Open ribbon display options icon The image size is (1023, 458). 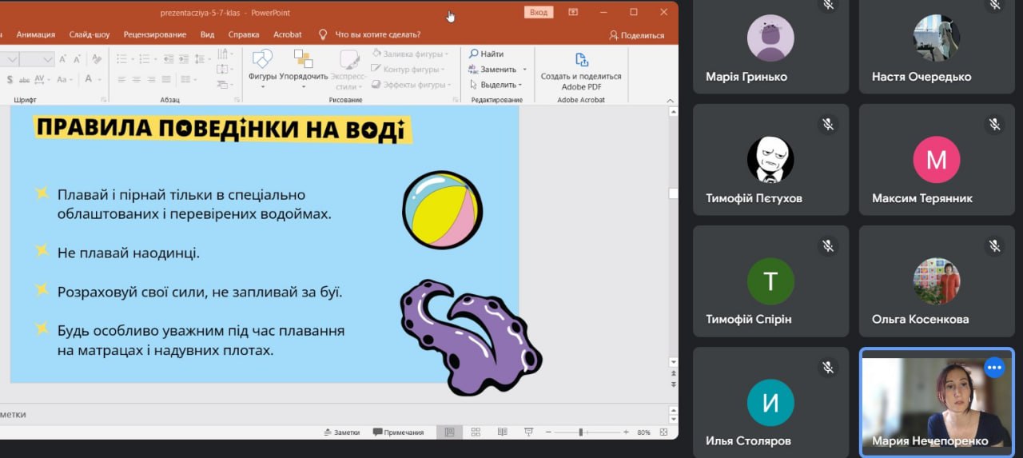click(573, 12)
